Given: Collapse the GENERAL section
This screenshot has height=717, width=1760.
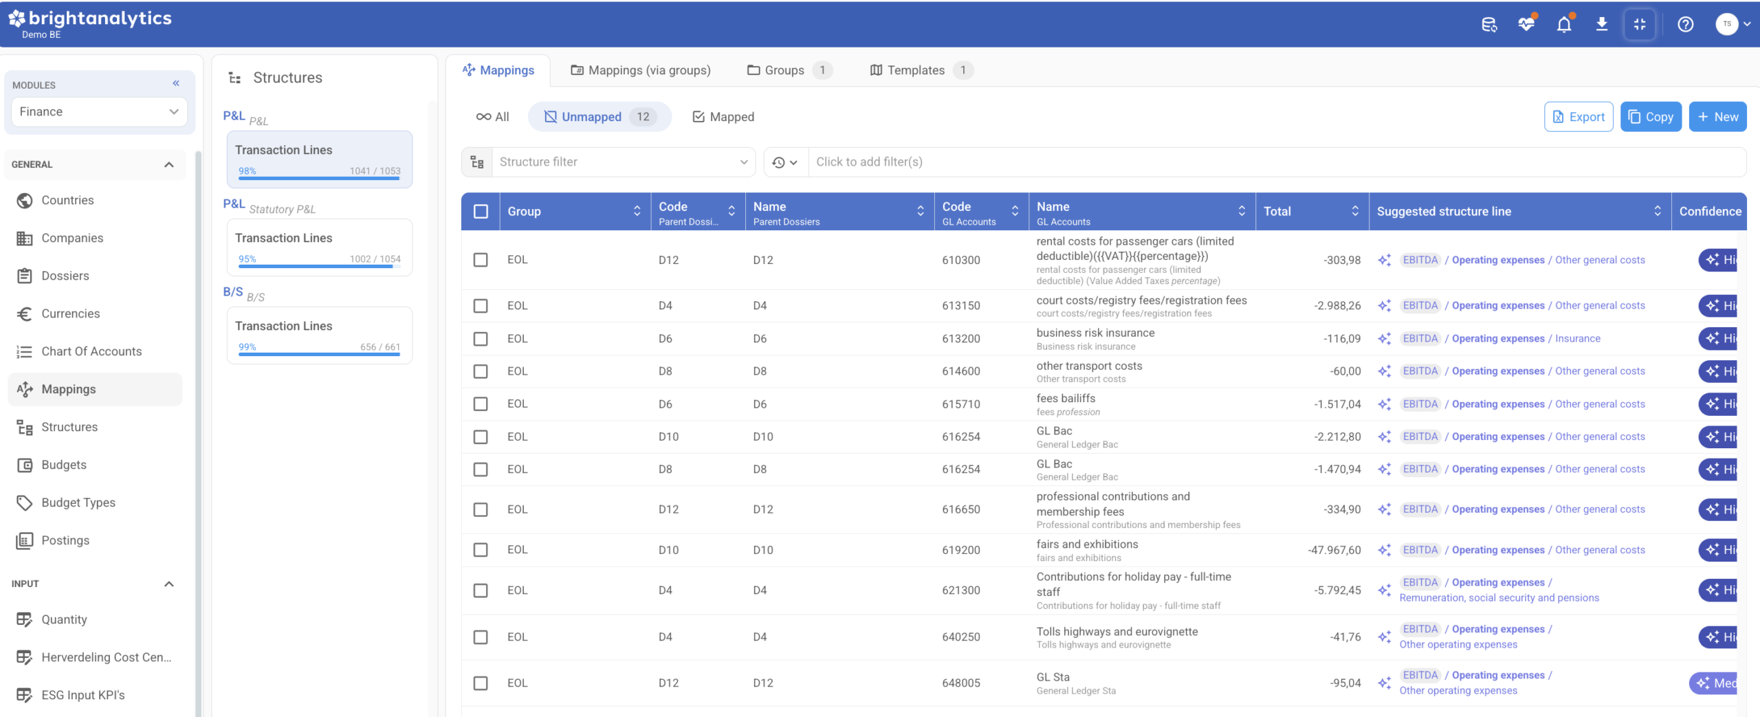Looking at the screenshot, I should [169, 164].
